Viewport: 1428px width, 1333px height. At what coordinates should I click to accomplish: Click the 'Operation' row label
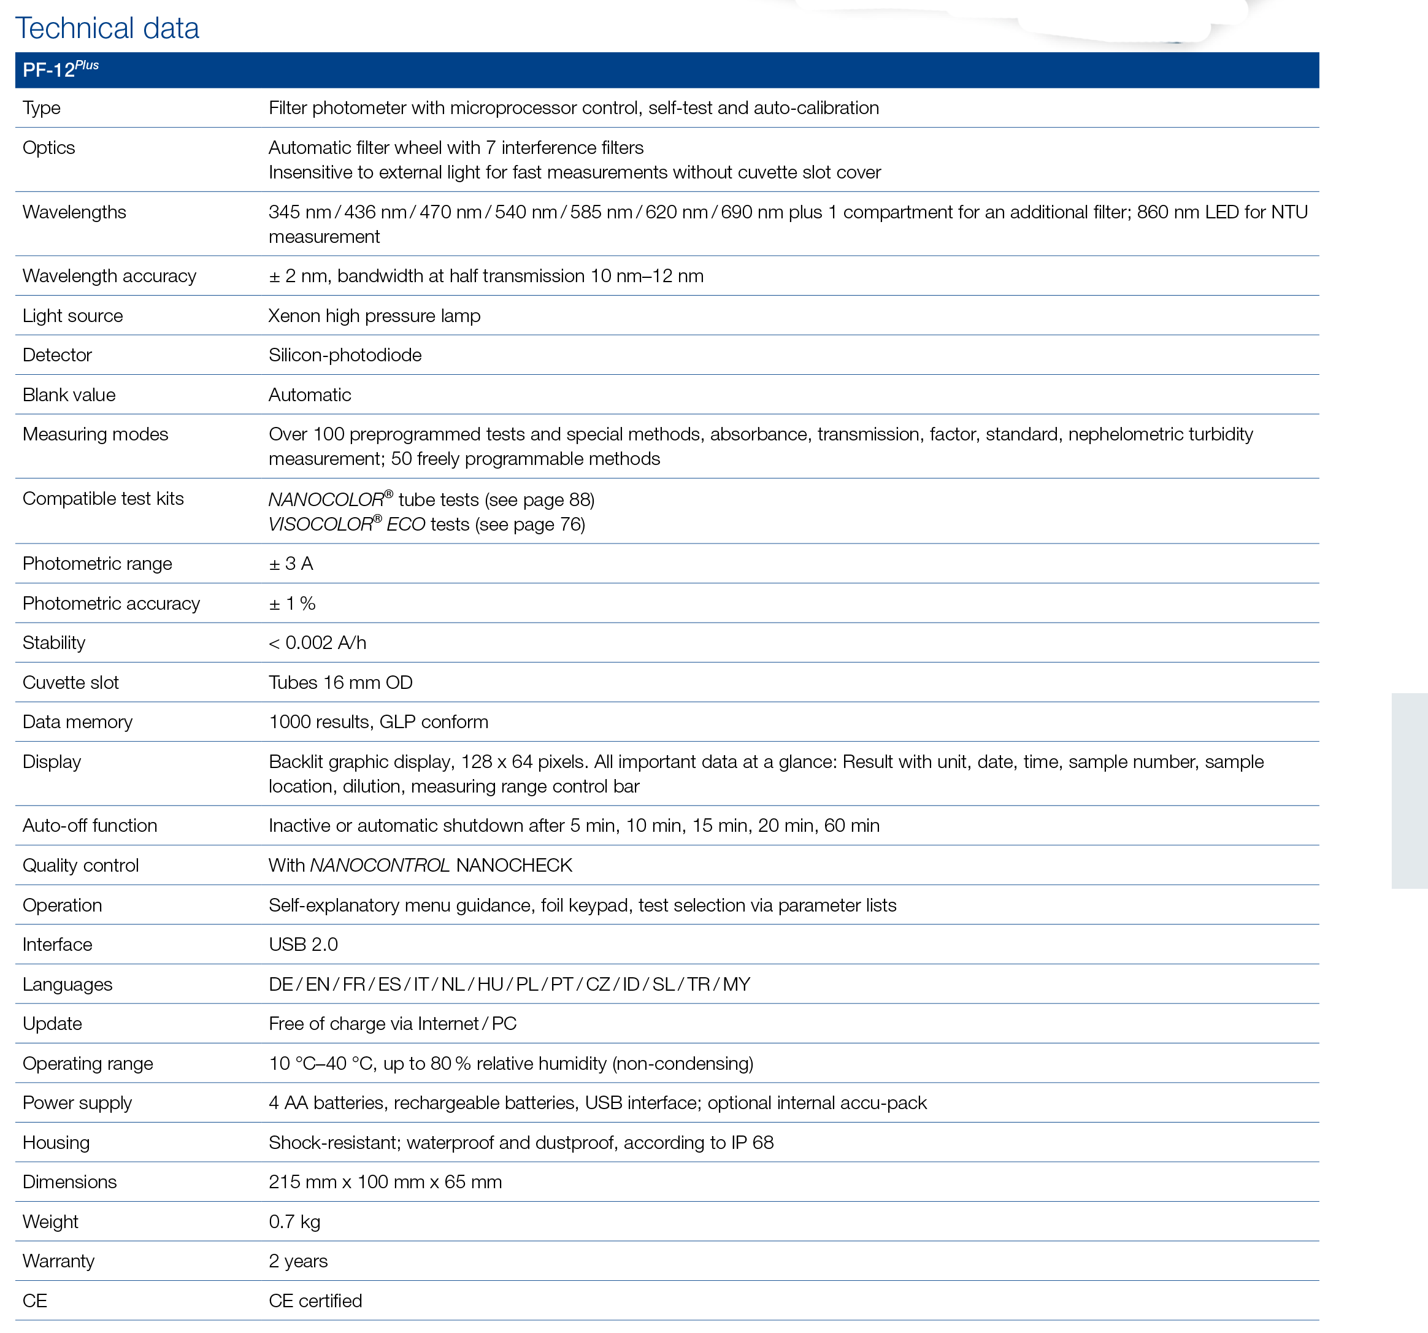(x=63, y=905)
